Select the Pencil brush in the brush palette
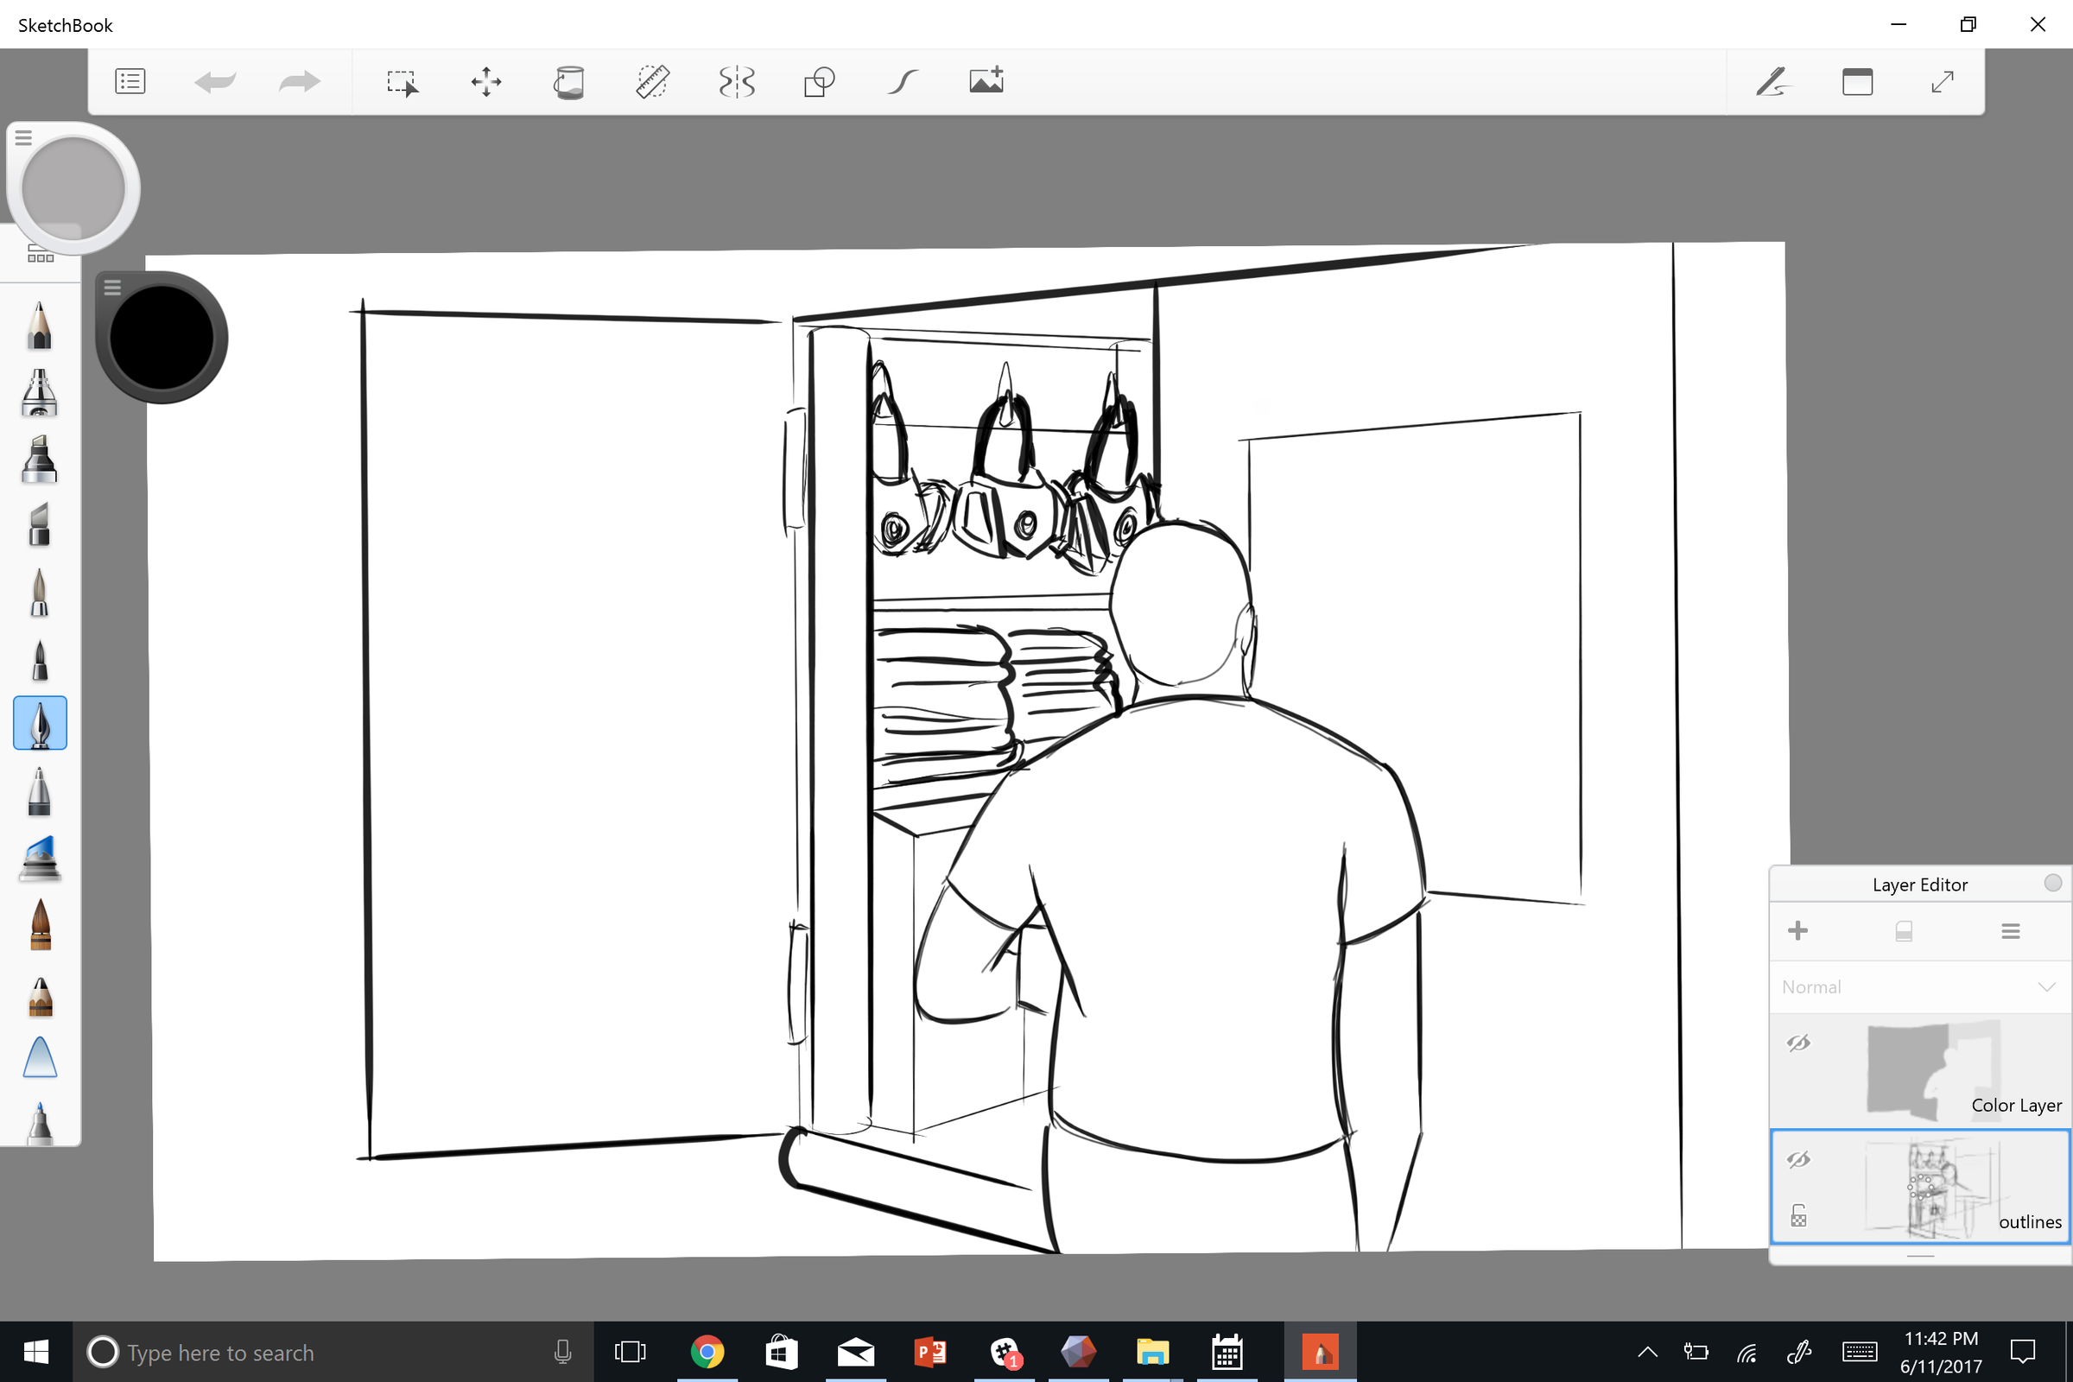This screenshot has width=2073, height=1382. click(x=40, y=326)
